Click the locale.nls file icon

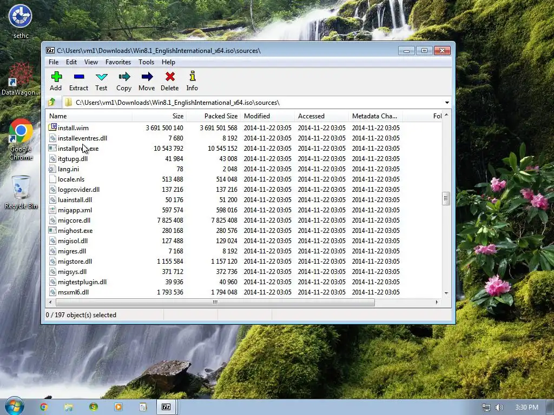coord(52,179)
